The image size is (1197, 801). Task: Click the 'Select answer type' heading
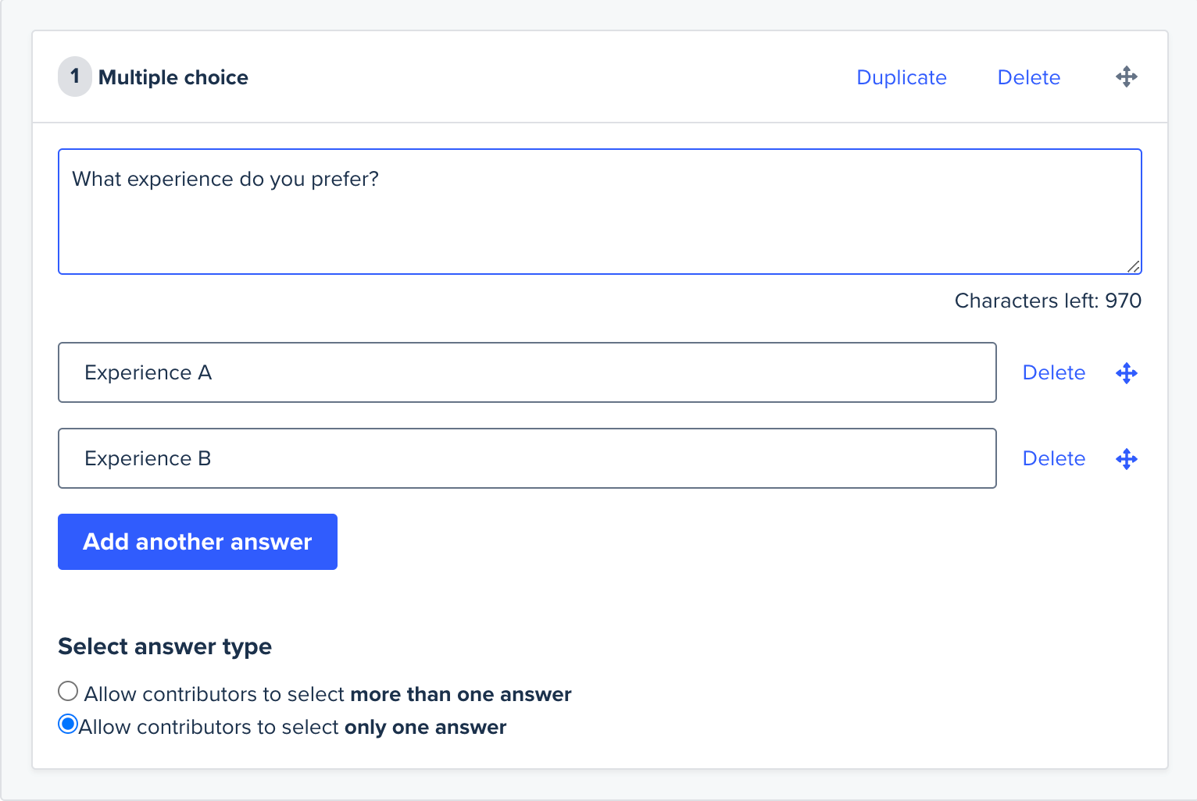pos(165,646)
